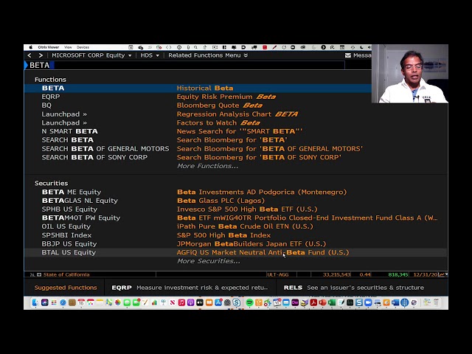The height and width of the screenshot is (354, 472).
Task: Open the Trash in the dock
Action: [436, 302]
